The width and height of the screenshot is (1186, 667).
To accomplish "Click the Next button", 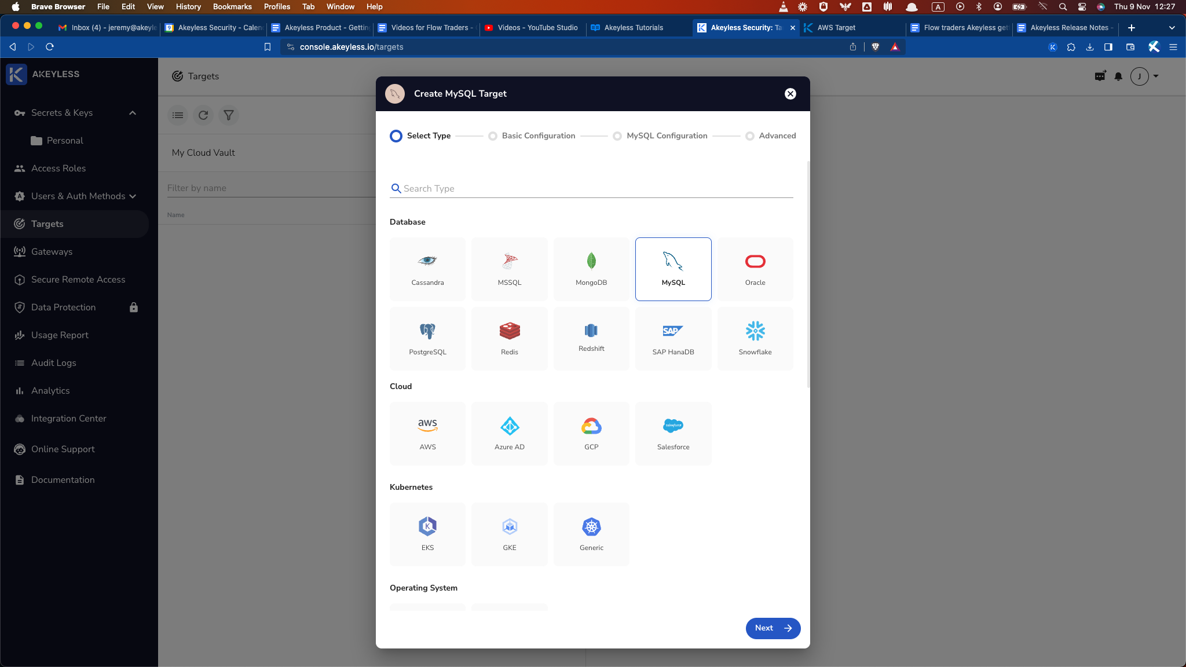I will pos(773,628).
